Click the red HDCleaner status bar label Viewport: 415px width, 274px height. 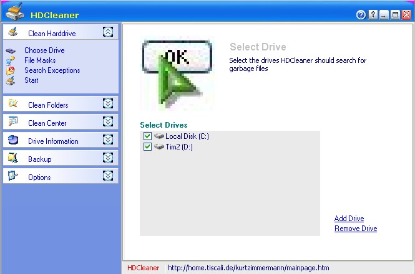click(x=143, y=268)
